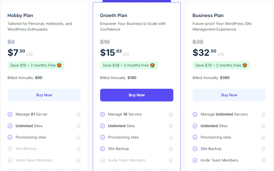Buy the Hobby Plan now
Screen dimensions: 274x171
click(x=44, y=95)
